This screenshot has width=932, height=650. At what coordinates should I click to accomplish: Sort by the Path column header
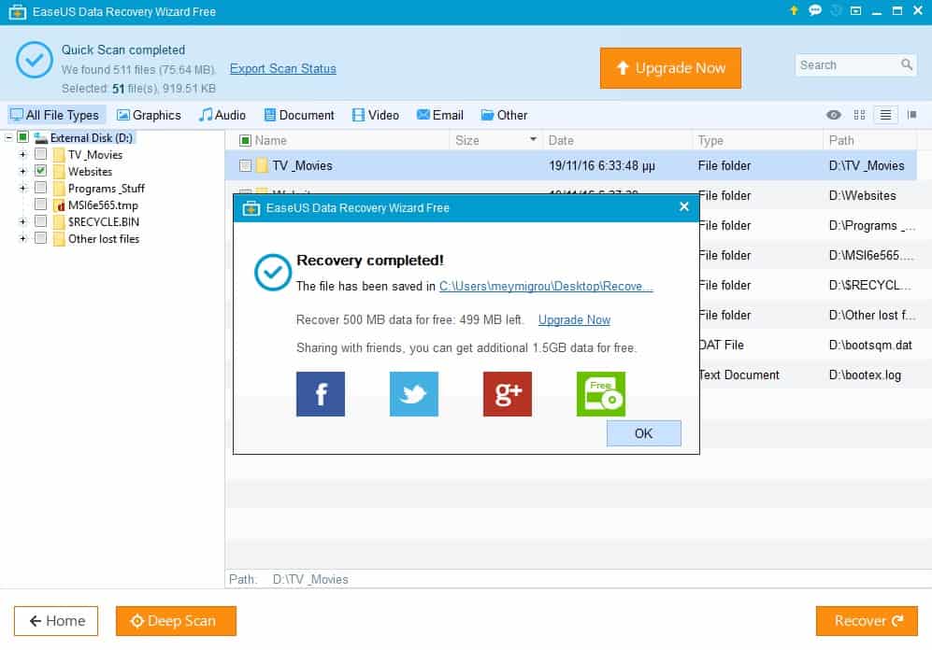(841, 140)
